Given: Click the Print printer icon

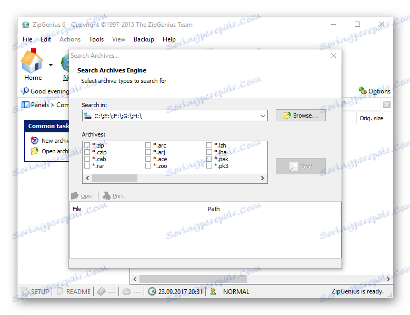Looking at the screenshot, I should coord(106,196).
